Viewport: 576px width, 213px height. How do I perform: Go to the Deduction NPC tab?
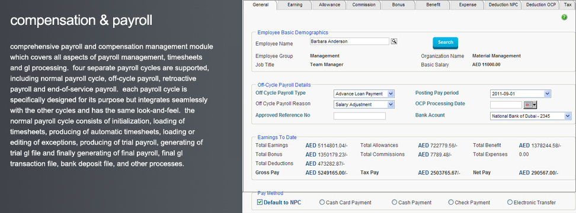503,5
